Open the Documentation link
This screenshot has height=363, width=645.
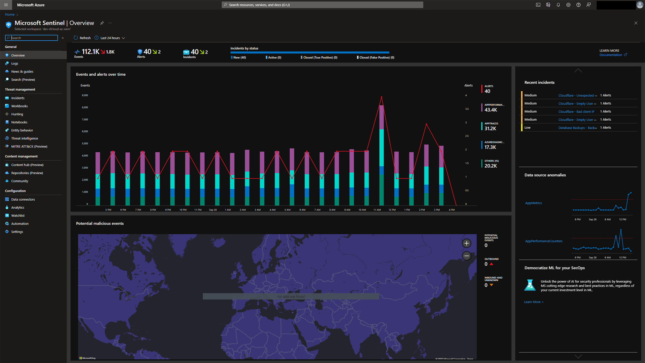(x=611, y=55)
